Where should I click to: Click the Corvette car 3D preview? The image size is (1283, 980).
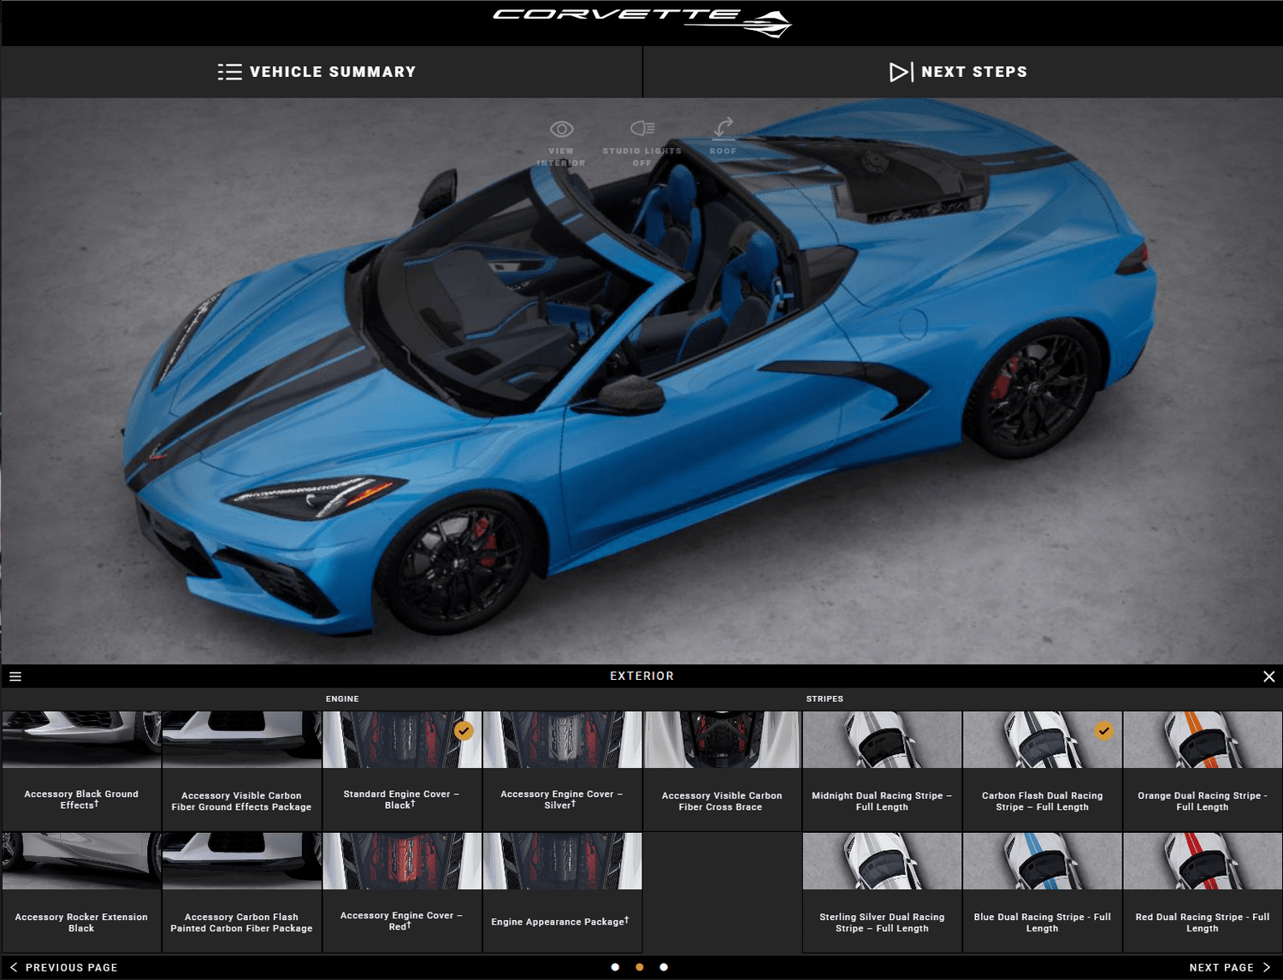coord(641,368)
